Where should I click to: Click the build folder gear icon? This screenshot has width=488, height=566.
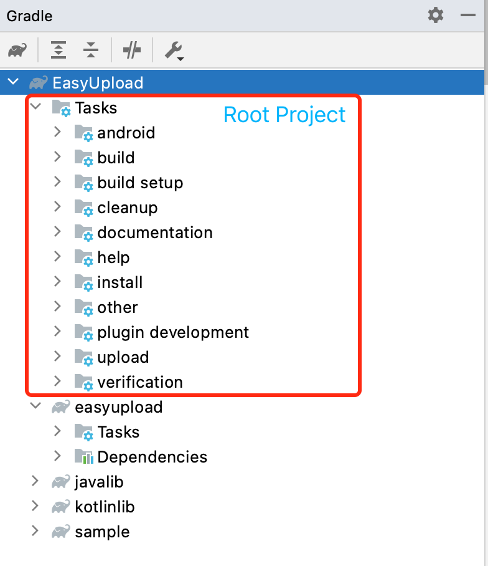coord(83,158)
